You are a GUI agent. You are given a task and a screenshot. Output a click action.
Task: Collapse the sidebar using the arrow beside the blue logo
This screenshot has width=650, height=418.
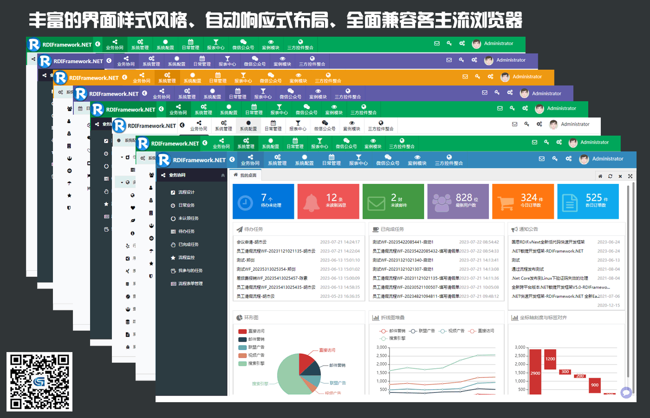pos(232,159)
